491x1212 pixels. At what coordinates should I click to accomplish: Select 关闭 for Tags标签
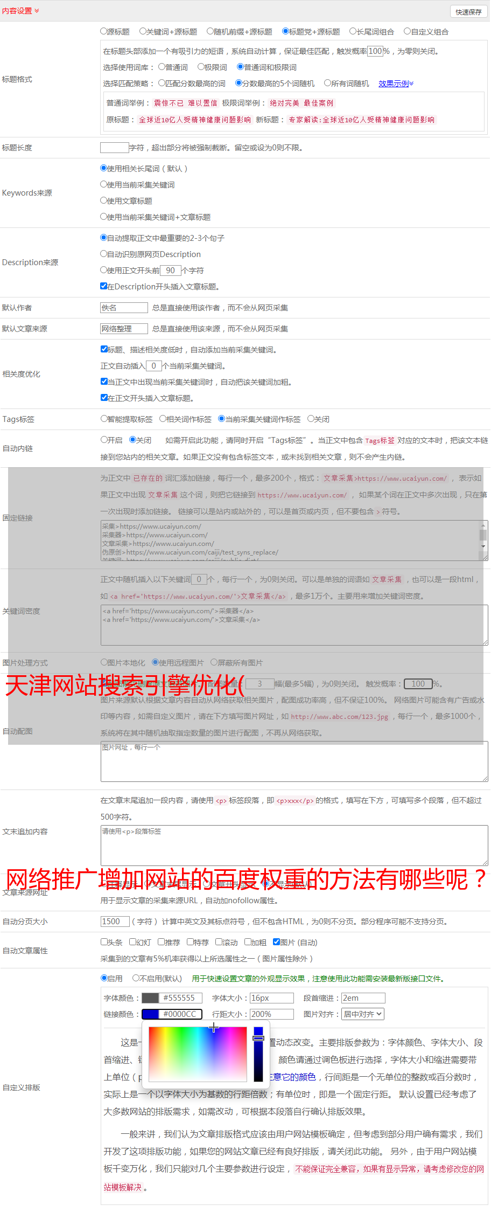[311, 419]
